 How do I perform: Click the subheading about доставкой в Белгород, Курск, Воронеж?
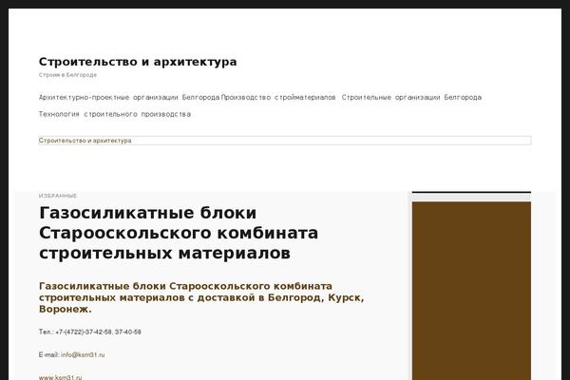click(201, 297)
